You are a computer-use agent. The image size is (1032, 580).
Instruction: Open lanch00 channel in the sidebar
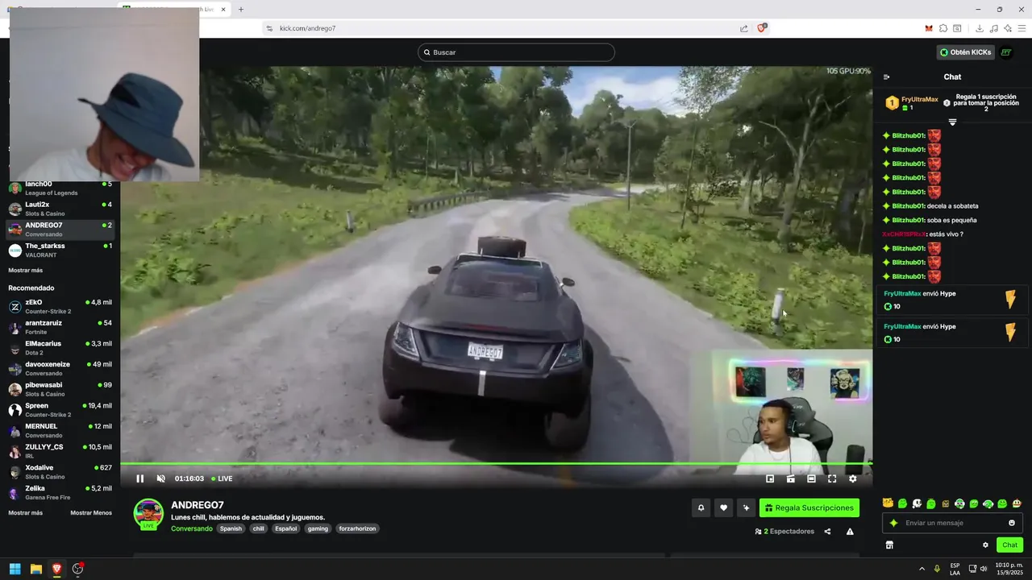coord(60,188)
